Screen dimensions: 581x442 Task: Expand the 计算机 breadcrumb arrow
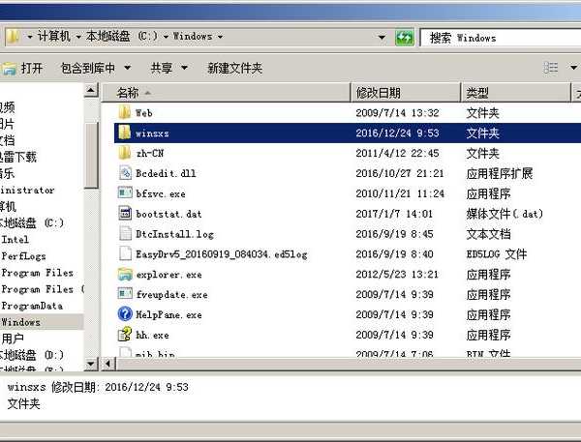click(78, 37)
